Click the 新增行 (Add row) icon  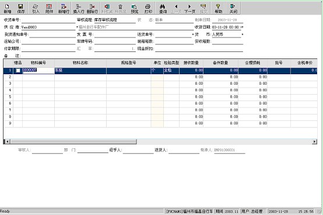64,8
